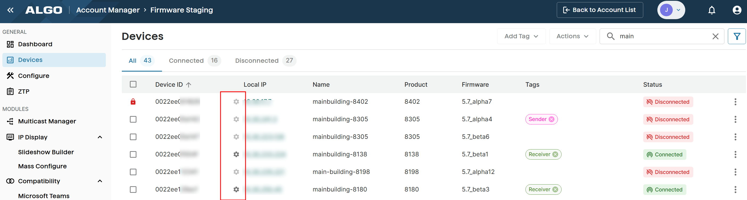
Task: Check the main-building-8198 row checkbox
Action: [x=133, y=172]
